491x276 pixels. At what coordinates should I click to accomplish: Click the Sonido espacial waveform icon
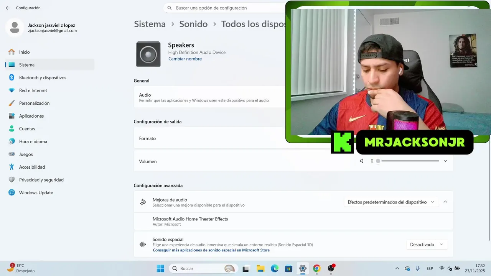click(143, 244)
